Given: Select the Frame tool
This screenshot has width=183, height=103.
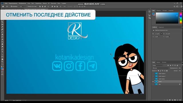Looking at the screenshot, I should click(x=2, y=24).
